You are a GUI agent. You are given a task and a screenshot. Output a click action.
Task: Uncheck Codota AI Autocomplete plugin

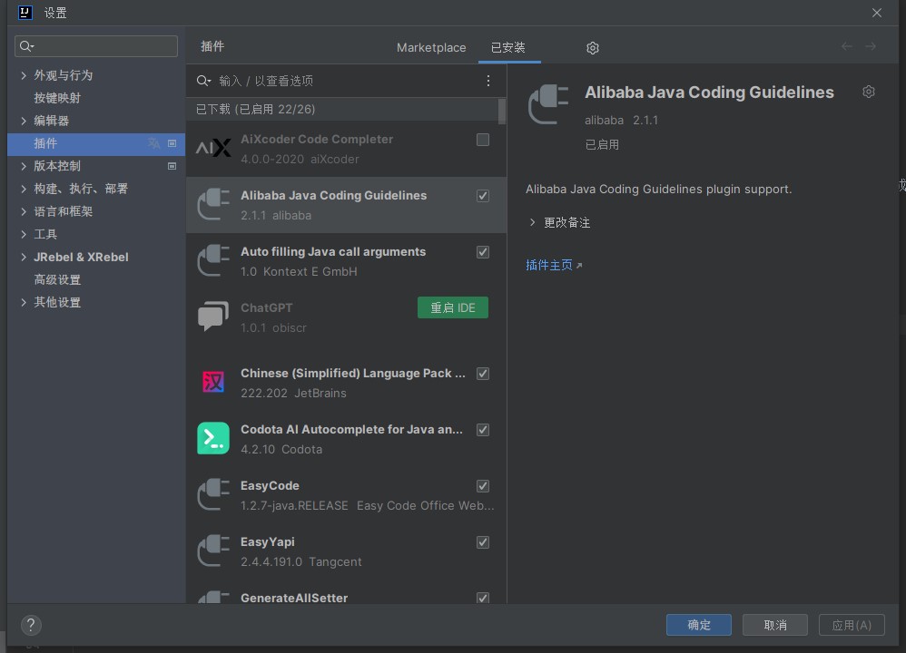tap(483, 430)
